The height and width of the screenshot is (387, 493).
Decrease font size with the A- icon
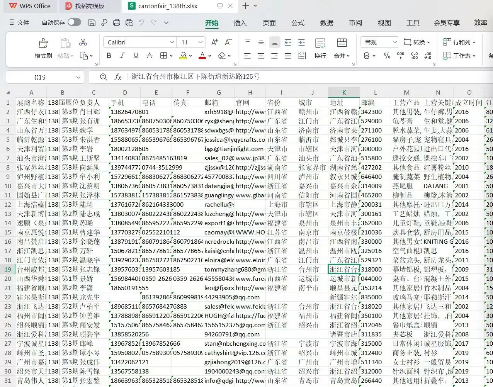point(228,42)
